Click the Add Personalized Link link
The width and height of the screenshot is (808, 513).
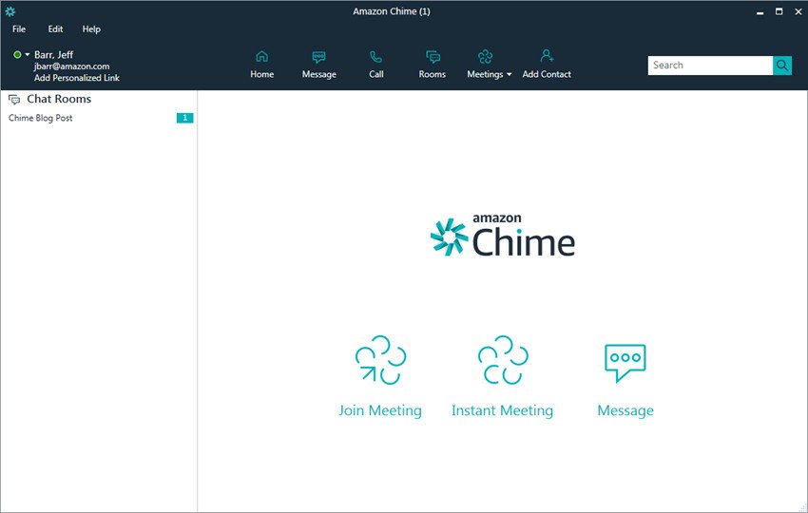77,78
